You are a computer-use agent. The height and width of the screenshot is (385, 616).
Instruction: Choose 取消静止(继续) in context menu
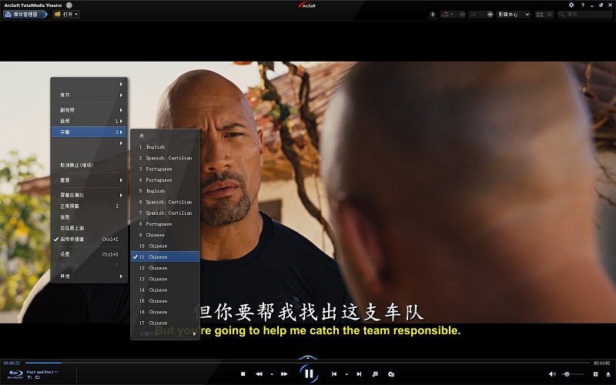[x=89, y=165]
